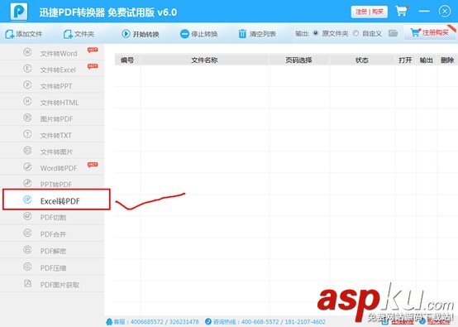Click the 页码选择 column header
The width and height of the screenshot is (458, 327).
click(298, 60)
